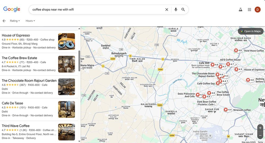Viewport: 265px width, 143px height.
Task: Open the Google account profile avatar
Action: click(x=258, y=10)
